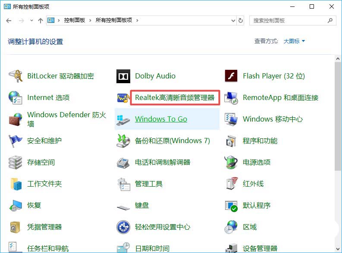Select 所有控制面板项 breadcrumb item
This screenshot has height=253, width=342.
[114, 21]
